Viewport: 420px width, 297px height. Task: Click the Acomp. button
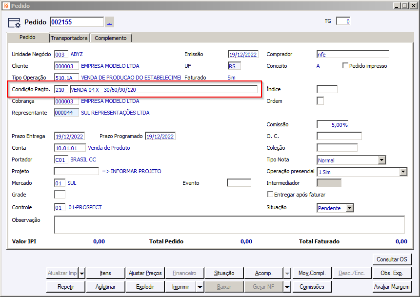263,273
